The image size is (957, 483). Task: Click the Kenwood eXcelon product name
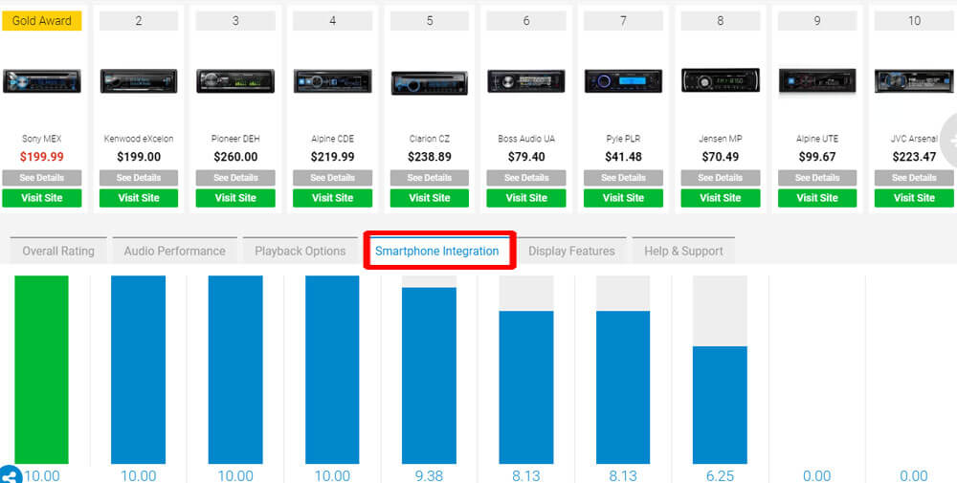tap(139, 139)
